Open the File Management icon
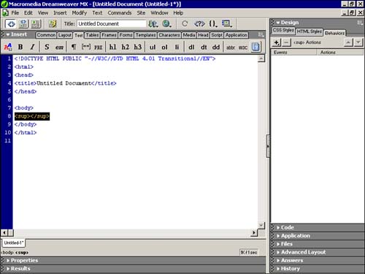This screenshot has width=365, height=274. (x=153, y=24)
